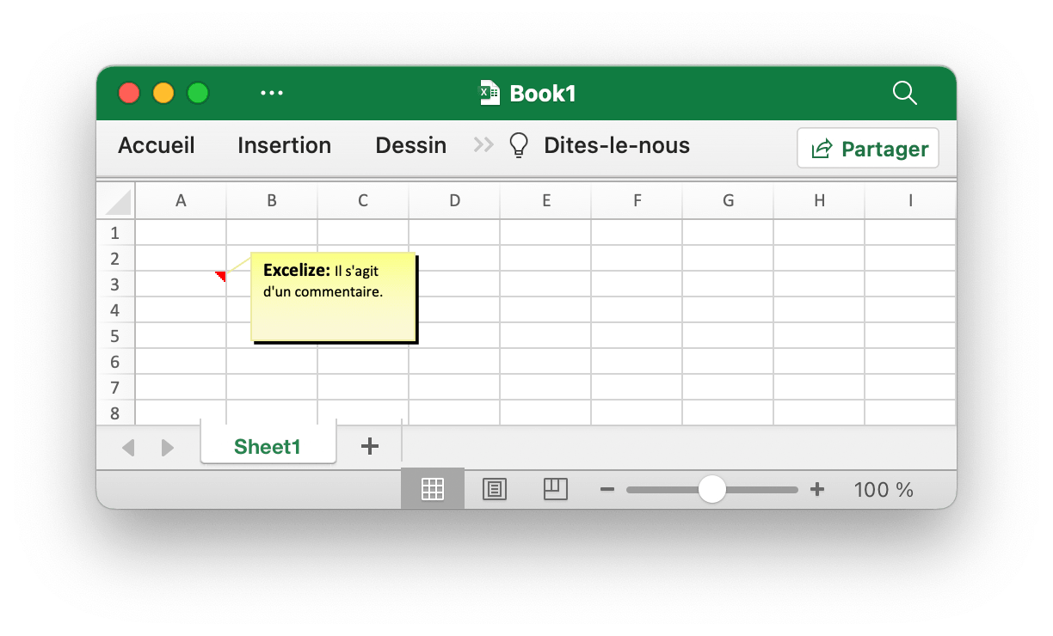
Task: Open the Insertion ribbon tab
Action: tap(284, 145)
